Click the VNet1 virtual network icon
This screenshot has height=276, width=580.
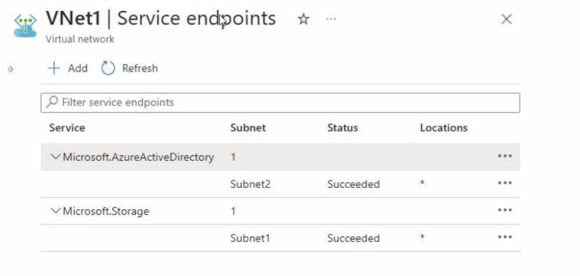(25, 25)
